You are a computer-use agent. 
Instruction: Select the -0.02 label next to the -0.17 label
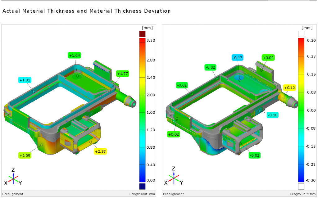point(210,67)
